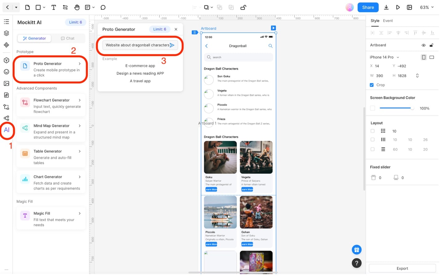
Task: Open the comment bubble tool
Action: click(103, 7)
